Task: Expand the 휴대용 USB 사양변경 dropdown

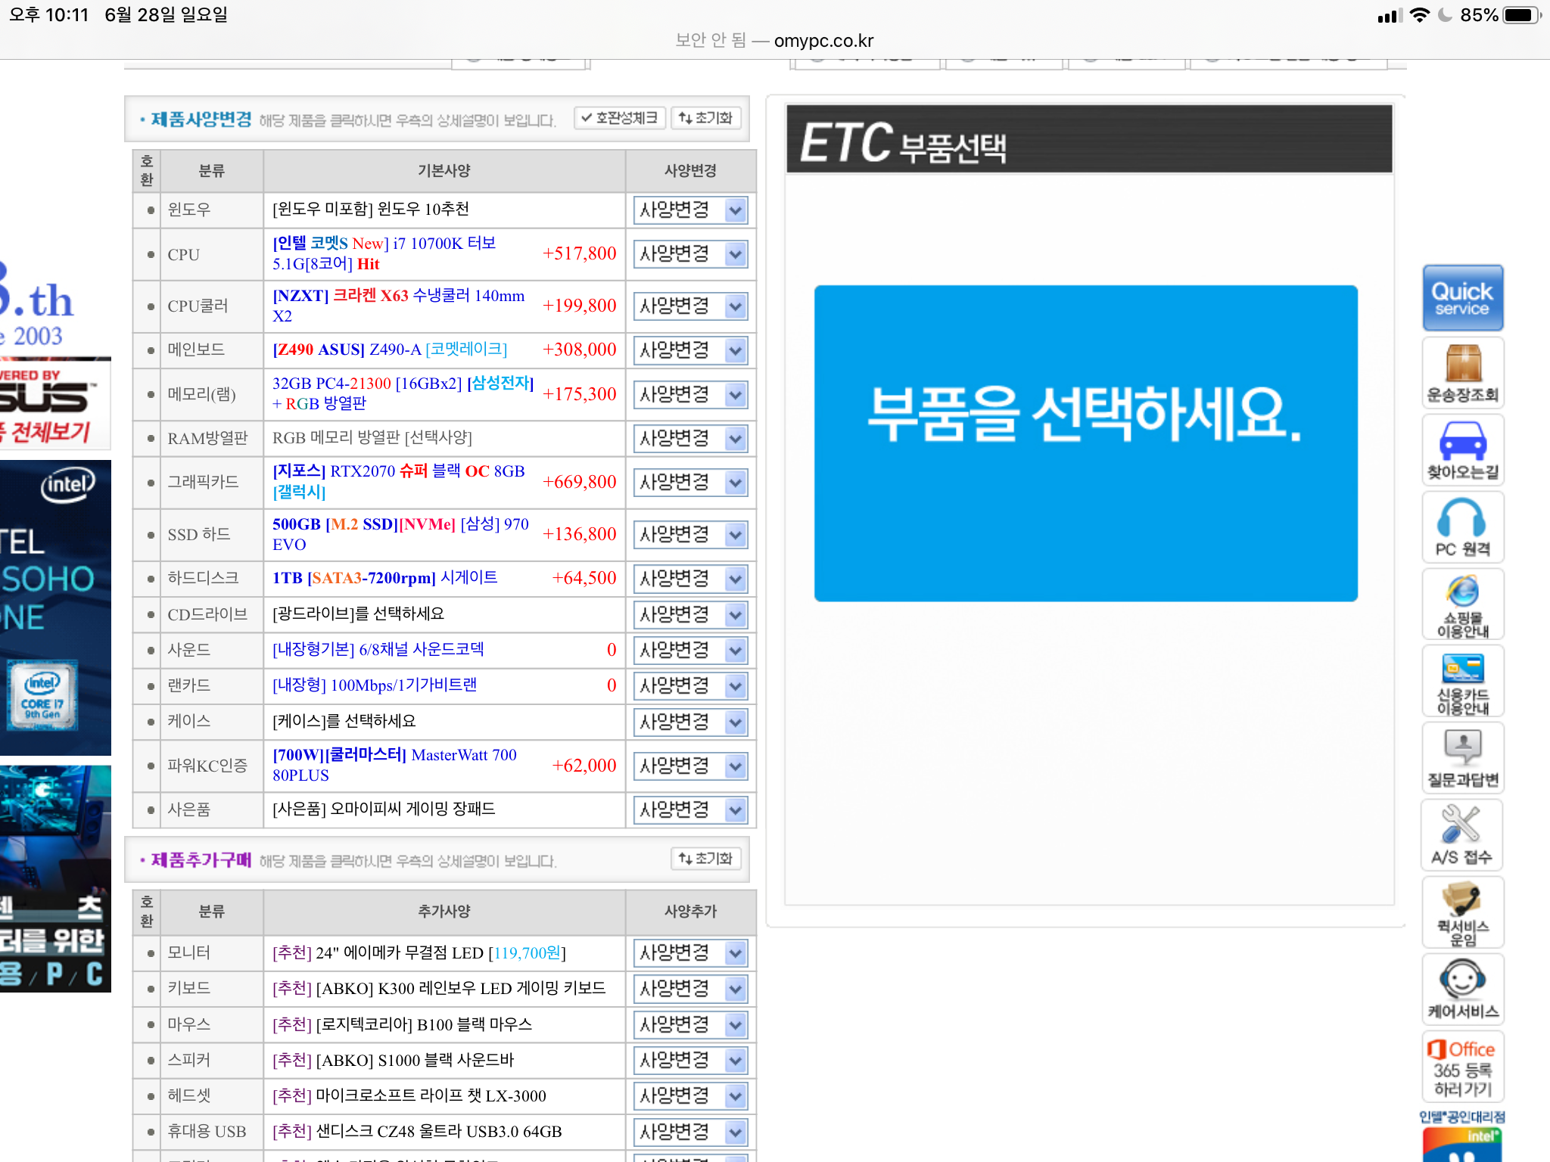Action: (x=690, y=1132)
